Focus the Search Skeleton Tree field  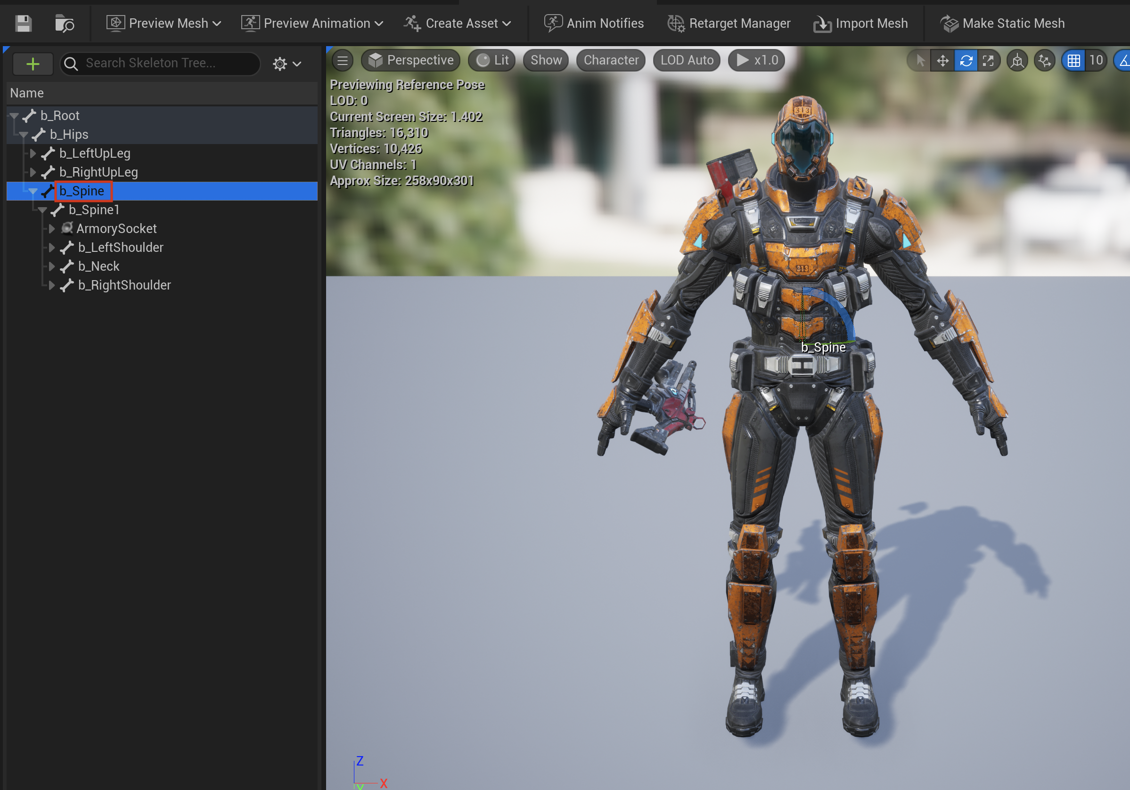pyautogui.click(x=160, y=64)
